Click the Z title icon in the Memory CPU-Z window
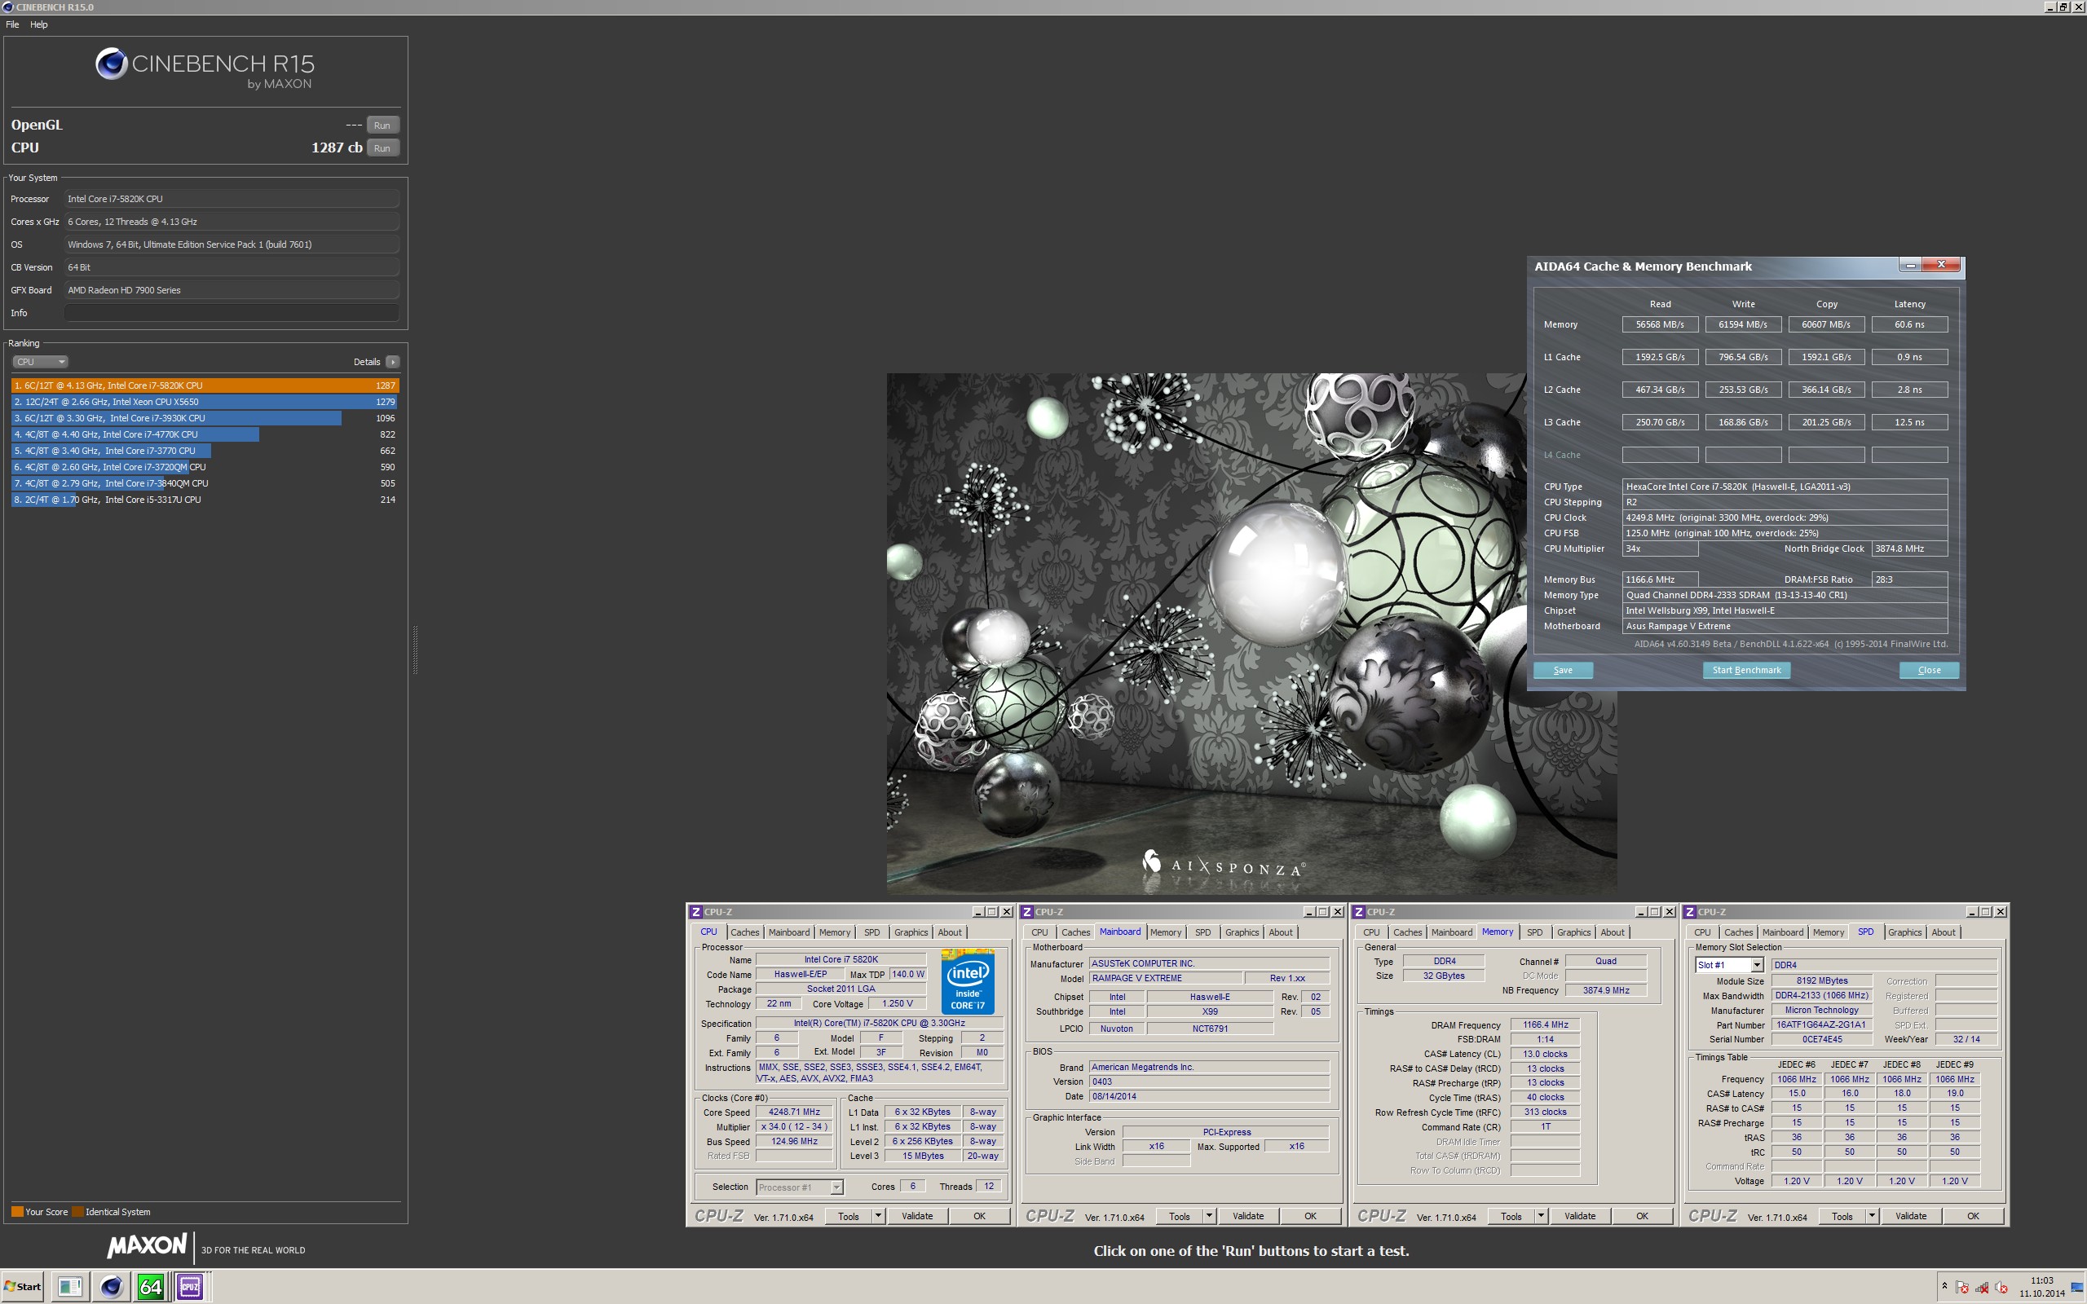 pyautogui.click(x=1359, y=912)
